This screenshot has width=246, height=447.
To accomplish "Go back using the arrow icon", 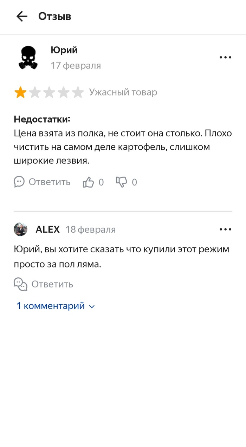I will pos(22,16).
